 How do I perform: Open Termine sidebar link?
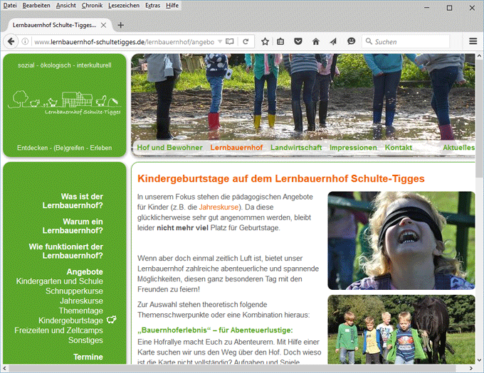click(x=88, y=357)
